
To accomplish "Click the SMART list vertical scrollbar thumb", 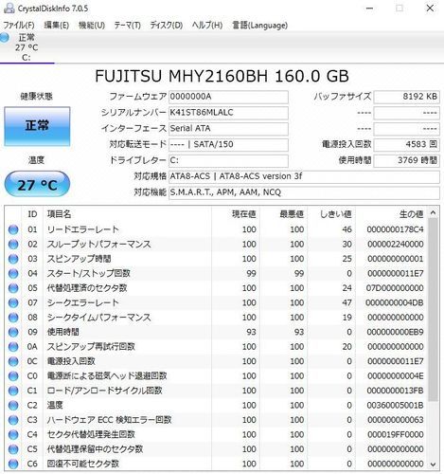I will click(x=434, y=310).
